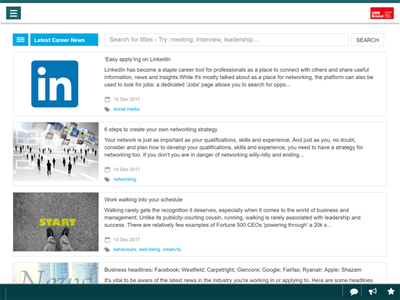Open the blue news list menu icon
This screenshot has width=400, height=300.
20,40
